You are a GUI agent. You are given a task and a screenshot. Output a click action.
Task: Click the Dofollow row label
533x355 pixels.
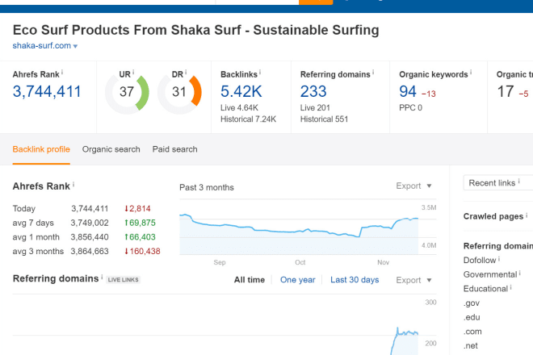click(480, 261)
